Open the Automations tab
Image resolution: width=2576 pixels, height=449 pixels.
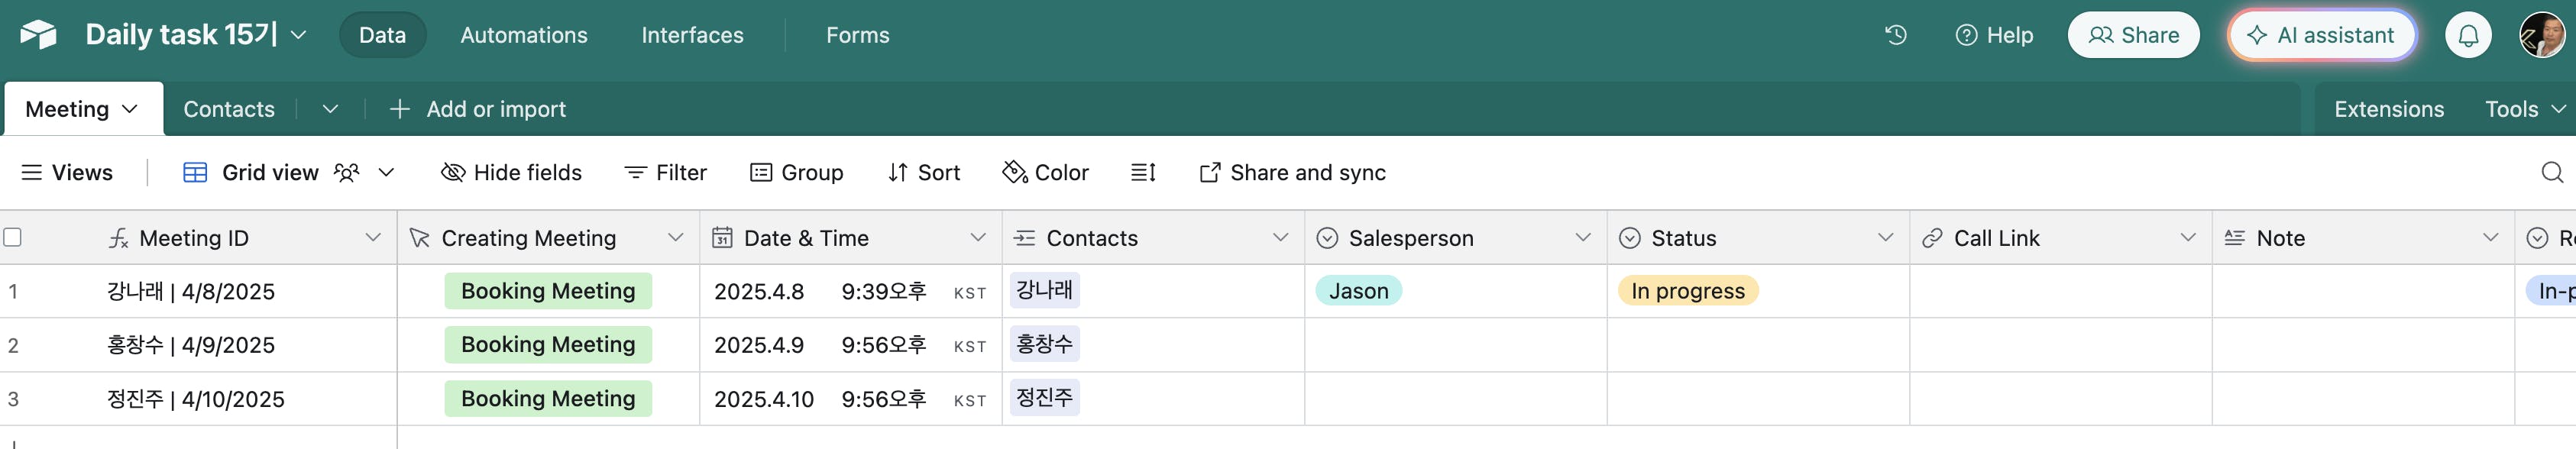pos(523,35)
